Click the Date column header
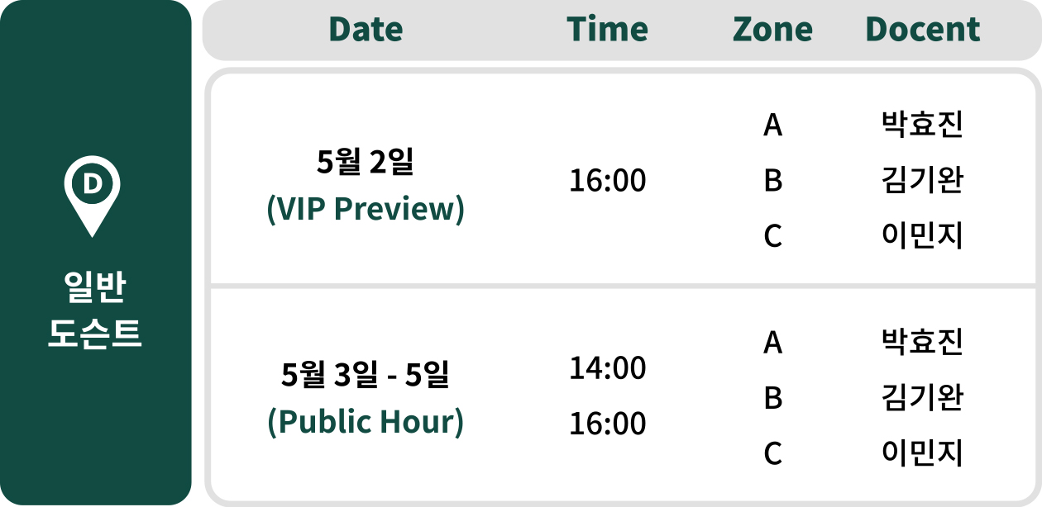Screen dimensions: 1042x507 (x=366, y=30)
